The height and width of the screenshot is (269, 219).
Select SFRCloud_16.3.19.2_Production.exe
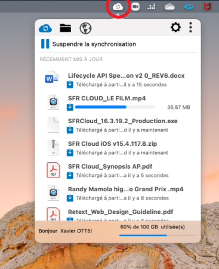point(123,121)
